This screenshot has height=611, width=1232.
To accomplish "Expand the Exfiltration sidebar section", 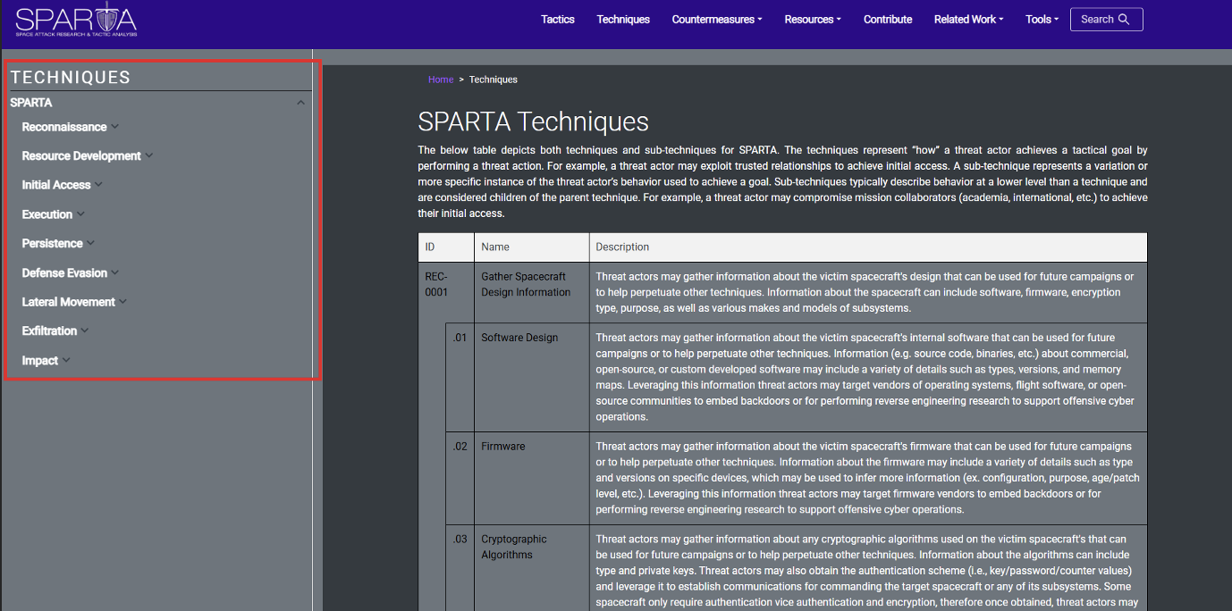I will [55, 331].
